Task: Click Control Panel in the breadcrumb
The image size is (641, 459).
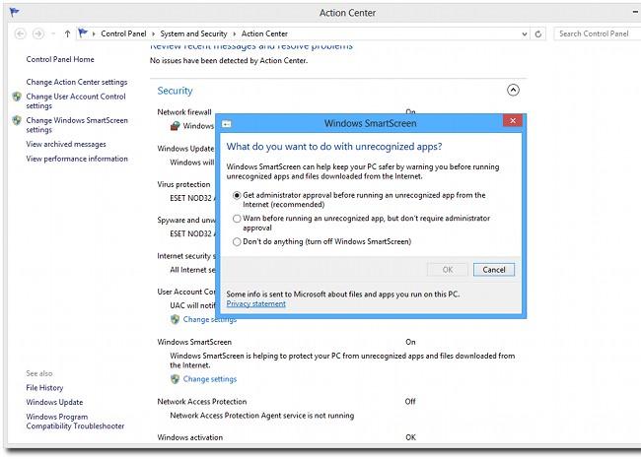Action: [x=123, y=33]
